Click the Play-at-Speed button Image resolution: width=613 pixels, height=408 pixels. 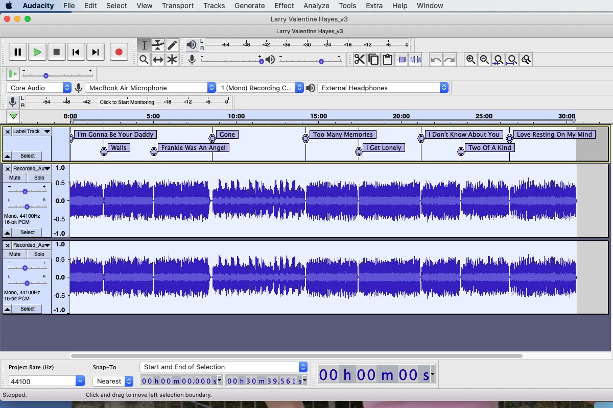[x=13, y=74]
